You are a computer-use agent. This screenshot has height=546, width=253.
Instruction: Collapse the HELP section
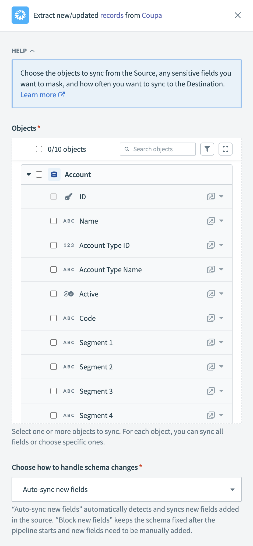[x=23, y=51]
